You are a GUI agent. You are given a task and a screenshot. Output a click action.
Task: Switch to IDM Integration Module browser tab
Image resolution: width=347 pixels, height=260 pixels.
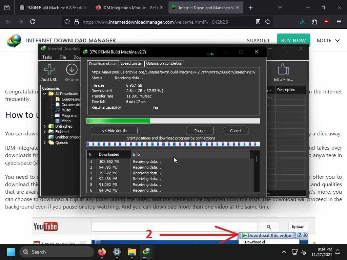130,8
